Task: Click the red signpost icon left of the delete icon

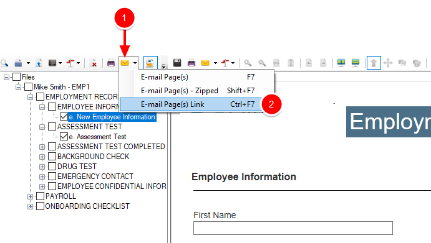Action: (70, 63)
